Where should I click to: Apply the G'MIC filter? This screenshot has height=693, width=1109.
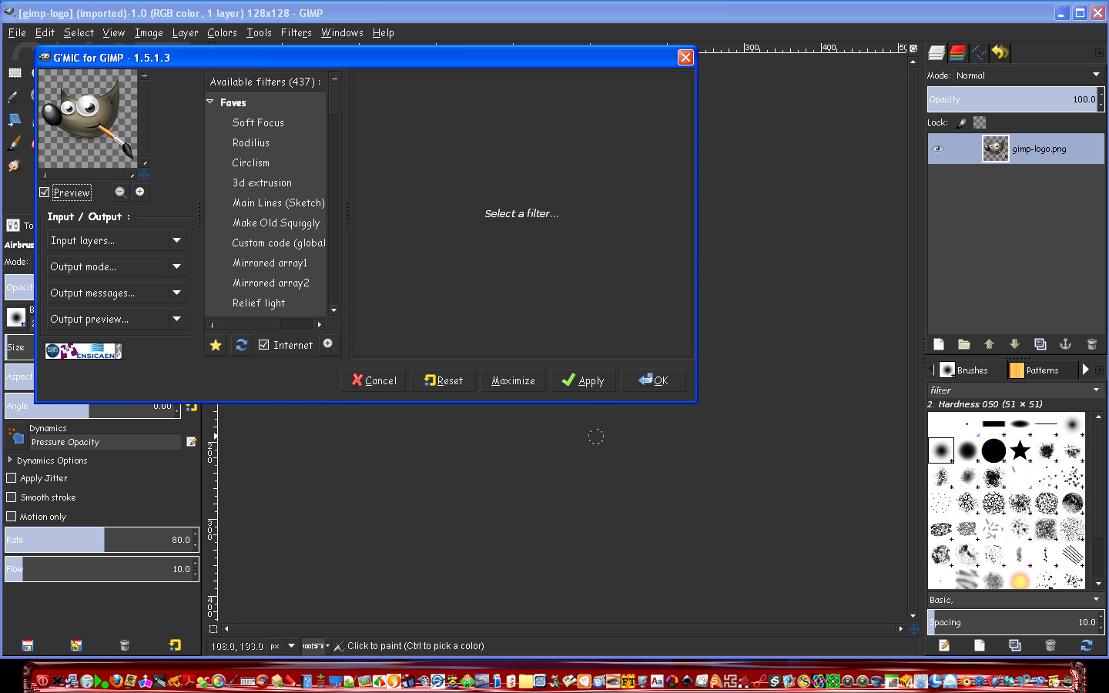click(583, 380)
